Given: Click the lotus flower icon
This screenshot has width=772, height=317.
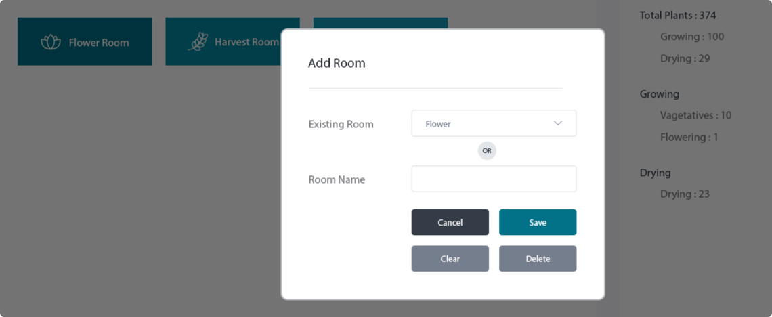Looking at the screenshot, I should [50, 42].
